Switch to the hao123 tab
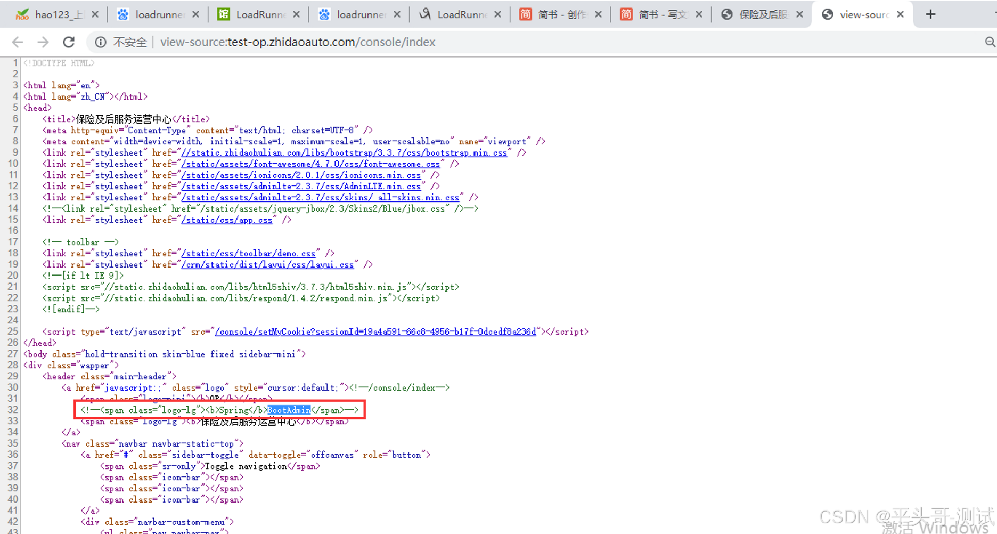The image size is (997, 534). 58,14
